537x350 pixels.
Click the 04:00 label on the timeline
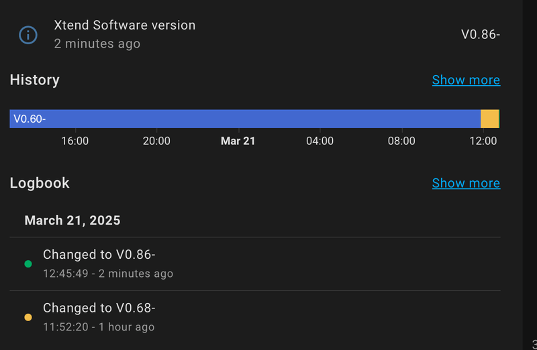point(320,141)
